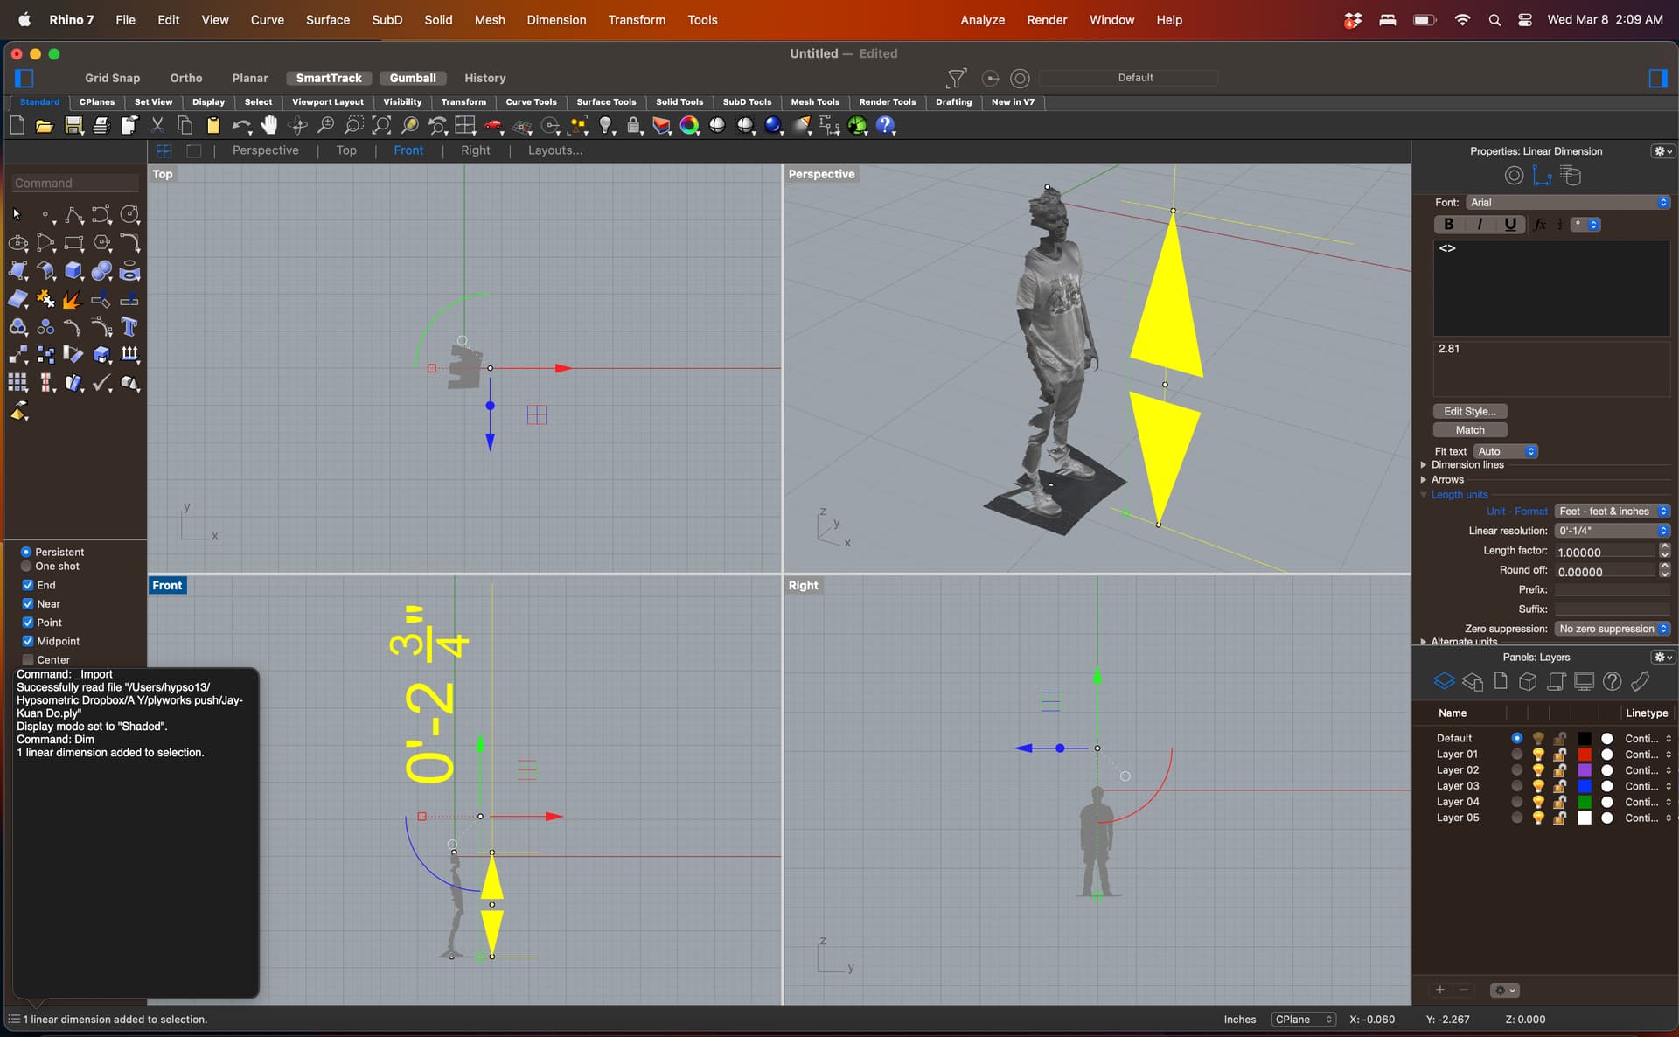
Task: Toggle the Gumball button
Action: [413, 78]
